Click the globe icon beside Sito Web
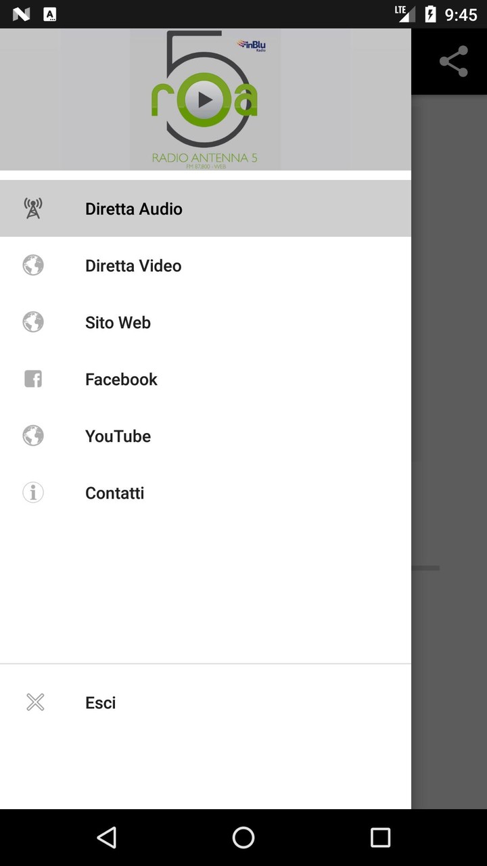Image resolution: width=487 pixels, height=866 pixels. coord(33,322)
